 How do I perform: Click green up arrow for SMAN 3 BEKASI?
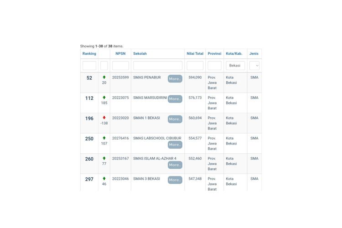[104, 179]
